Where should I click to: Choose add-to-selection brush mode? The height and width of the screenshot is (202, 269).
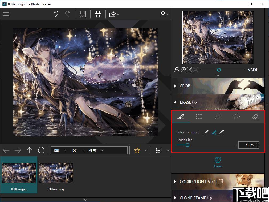(214, 132)
